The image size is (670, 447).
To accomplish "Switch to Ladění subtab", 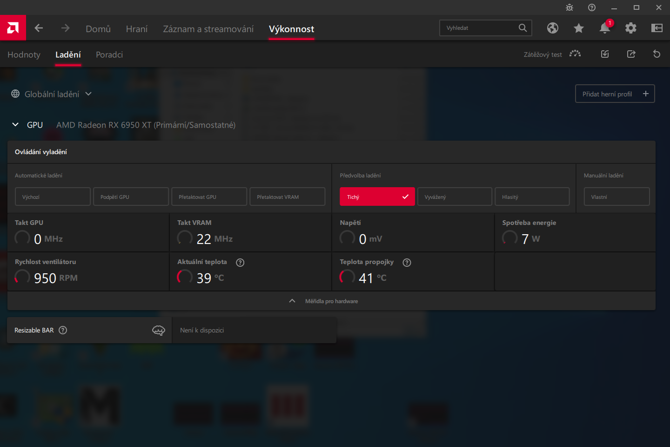I will coord(68,54).
